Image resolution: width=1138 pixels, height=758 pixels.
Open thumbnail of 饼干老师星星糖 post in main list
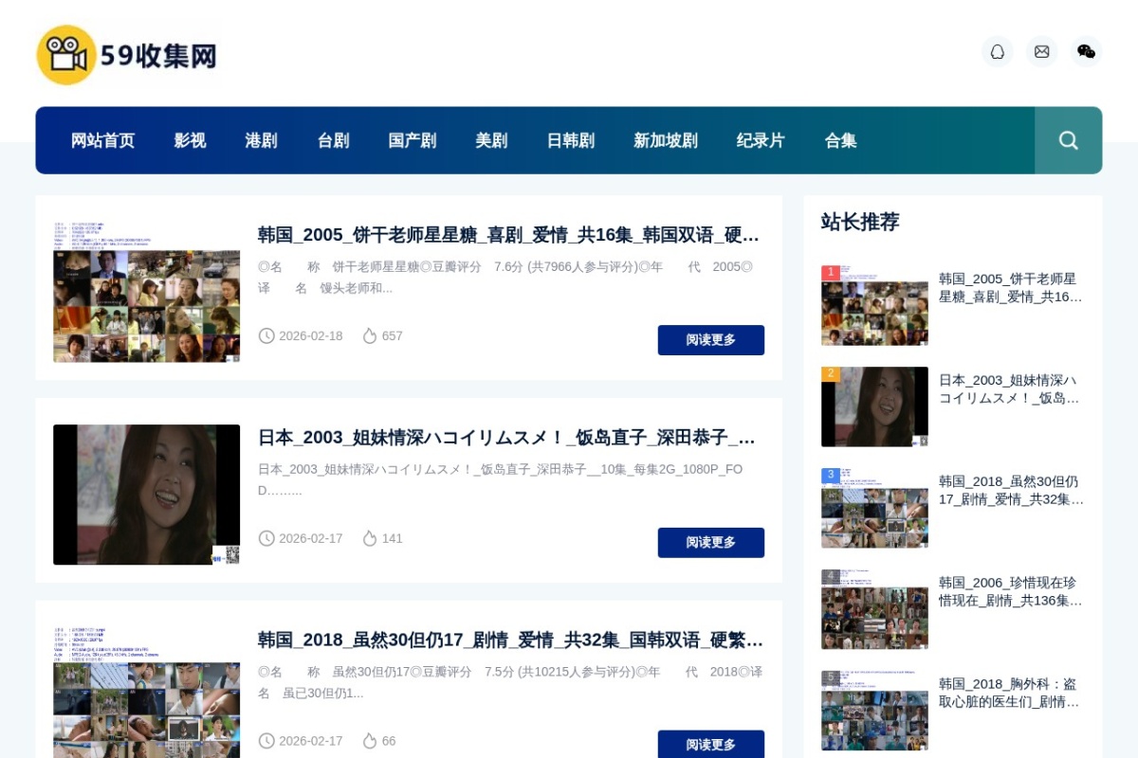coord(146,292)
